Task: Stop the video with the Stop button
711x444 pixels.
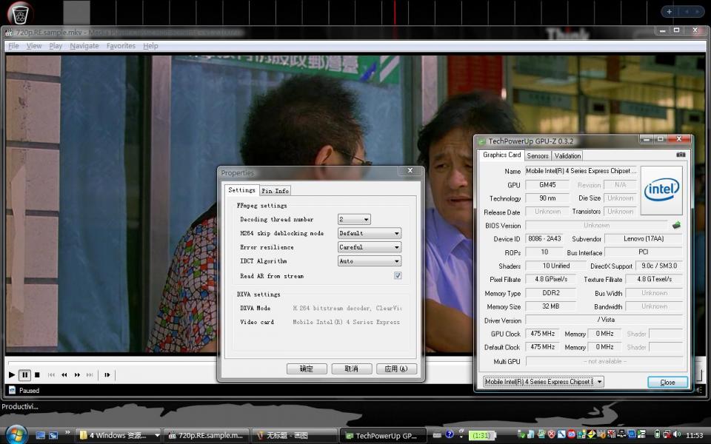Action: tap(37, 375)
